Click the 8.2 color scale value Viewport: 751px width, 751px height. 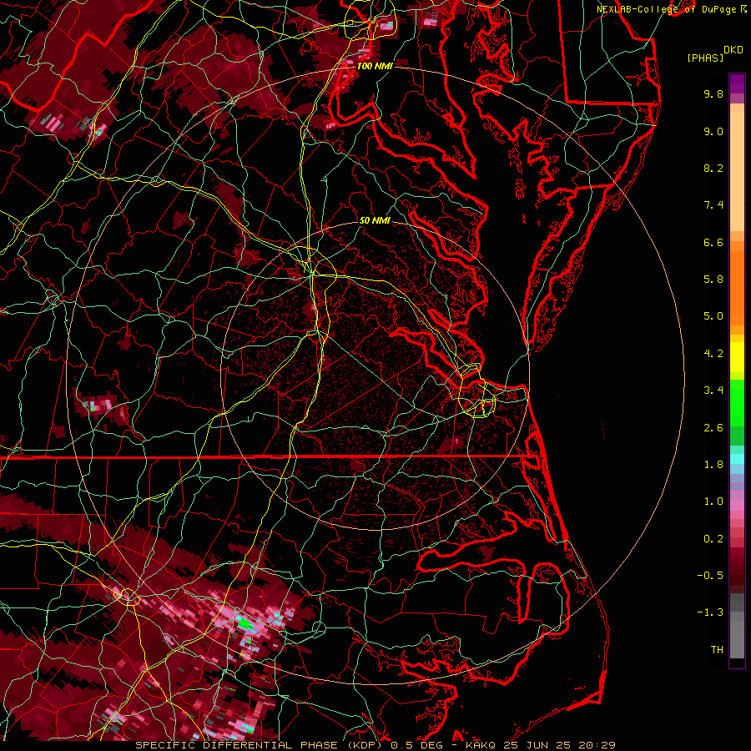pyautogui.click(x=713, y=168)
